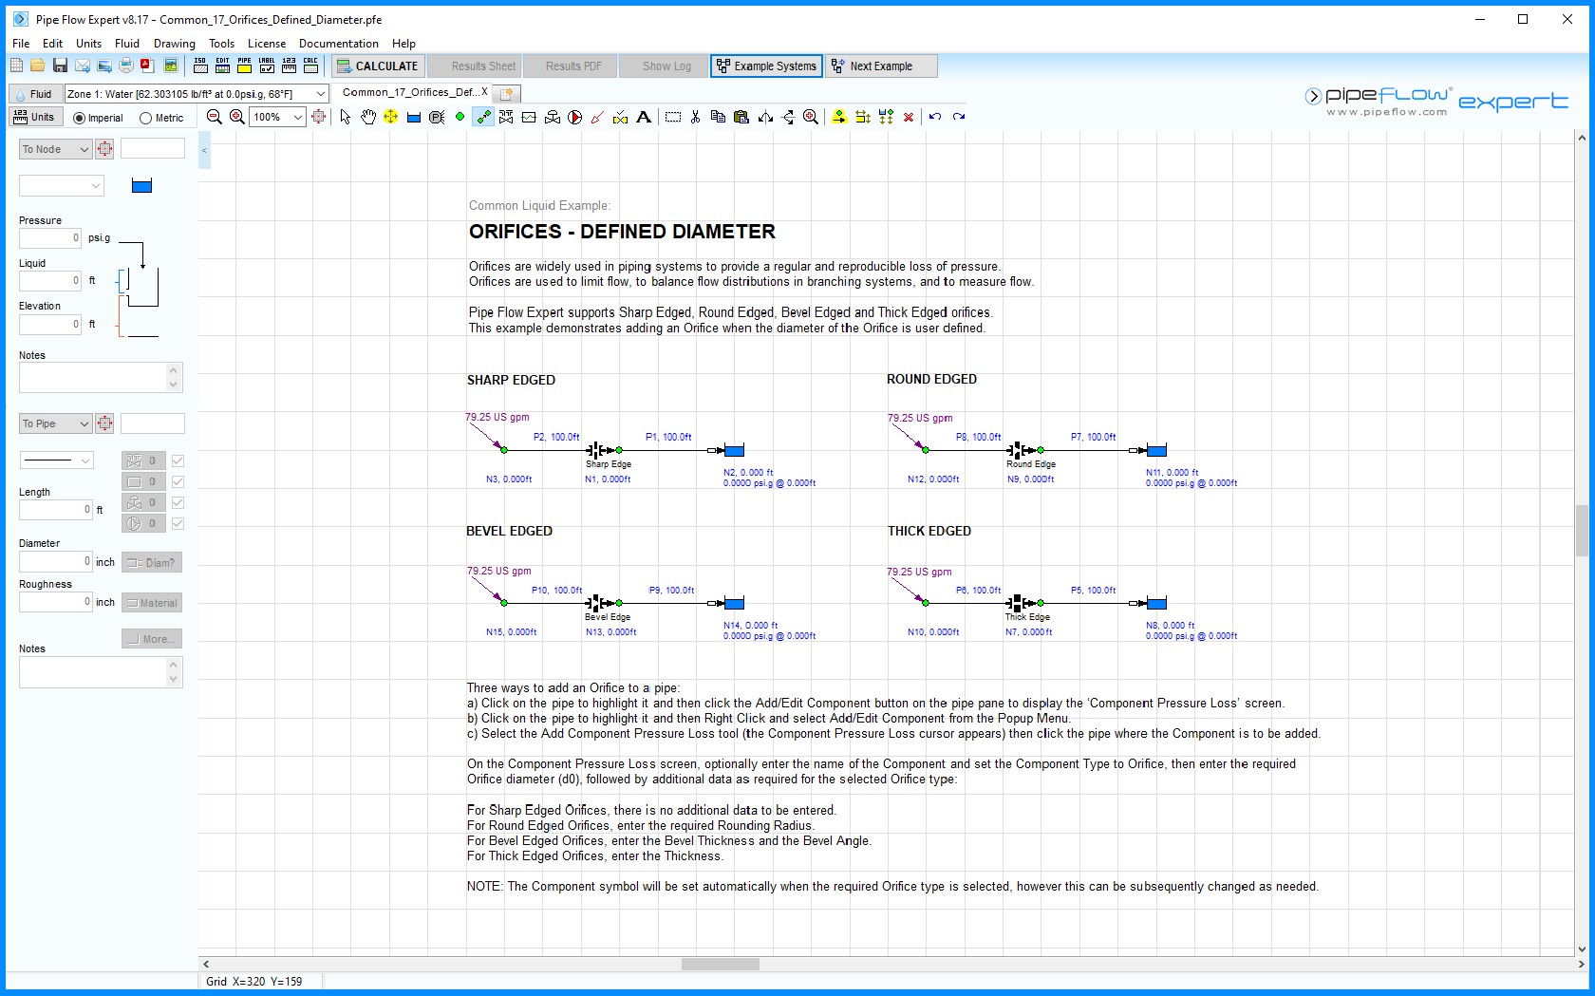
Task: Click the new drawing tab icon
Action: 507,93
